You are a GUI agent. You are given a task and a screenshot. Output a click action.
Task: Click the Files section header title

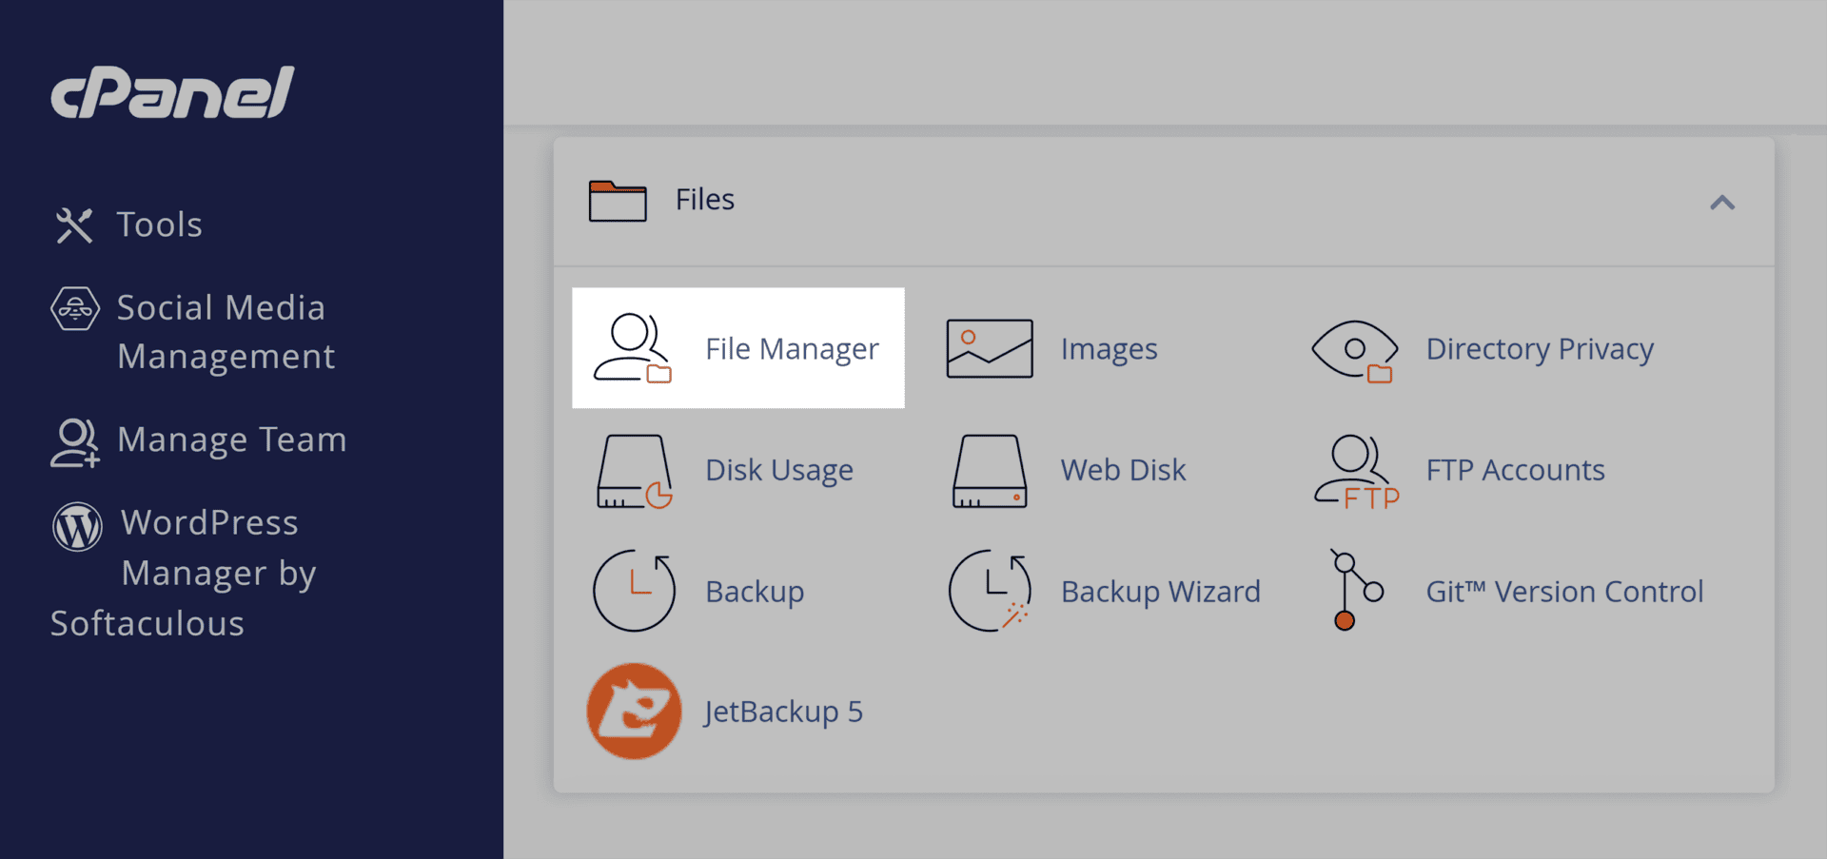coord(704,200)
